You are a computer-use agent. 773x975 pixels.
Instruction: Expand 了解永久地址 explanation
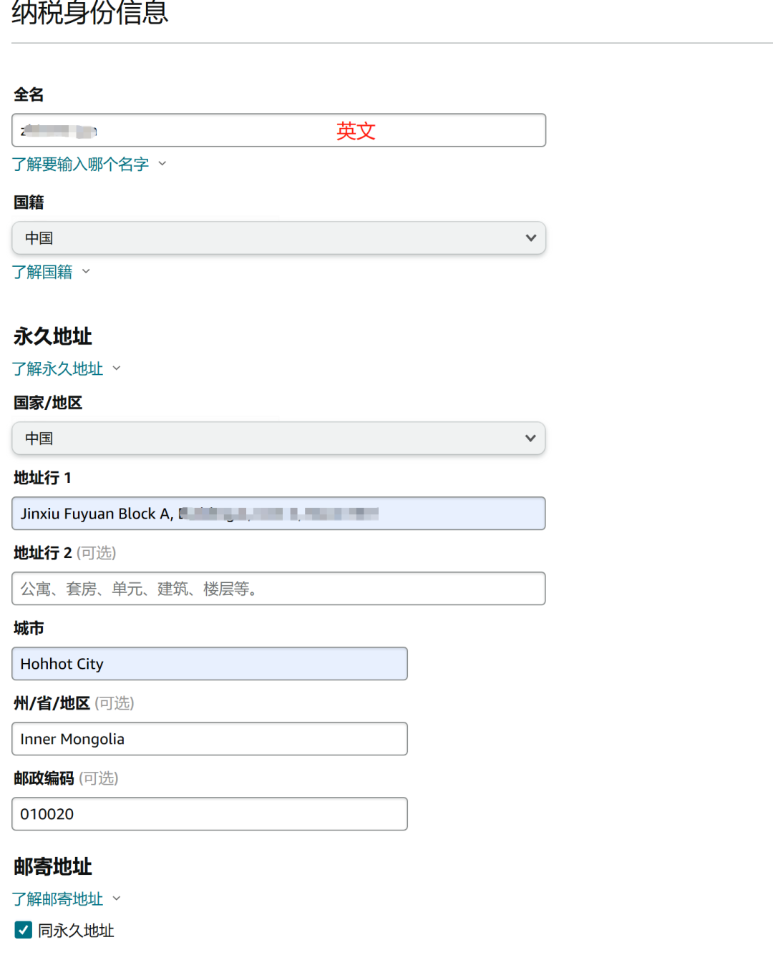coord(59,368)
